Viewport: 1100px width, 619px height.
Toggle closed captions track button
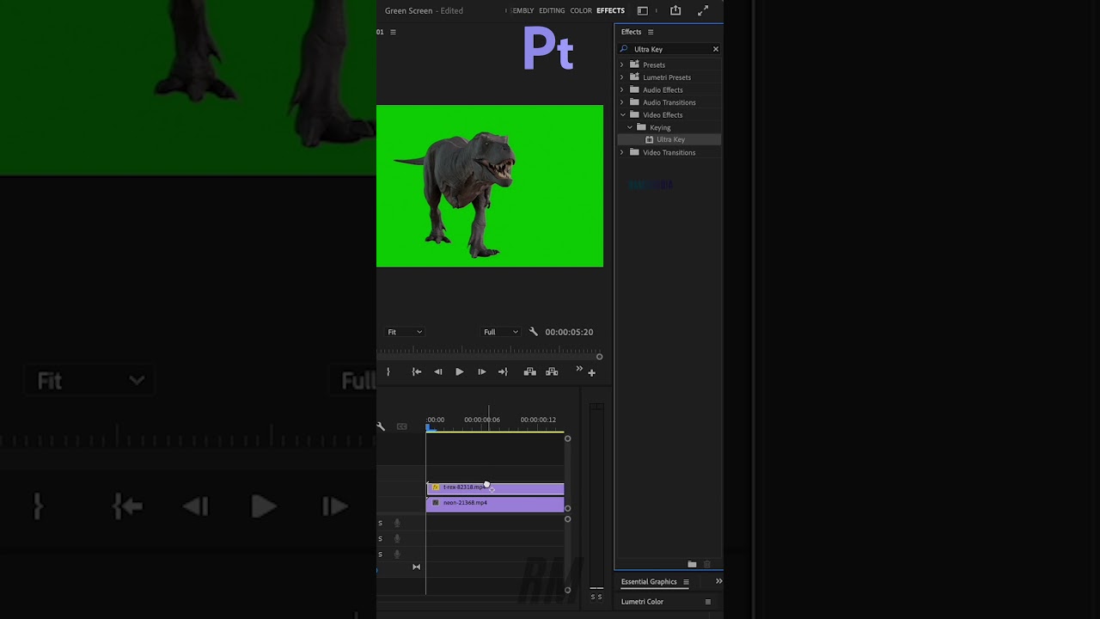click(401, 426)
